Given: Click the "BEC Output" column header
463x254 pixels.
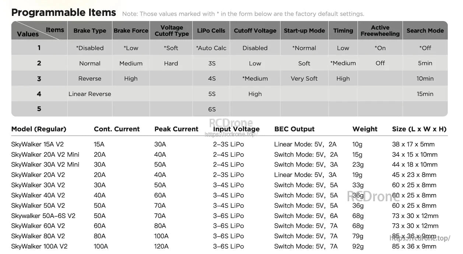Looking at the screenshot, I should (x=294, y=129).
